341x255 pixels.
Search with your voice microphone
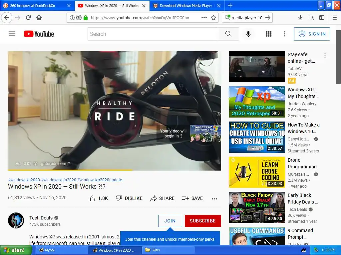pos(248,34)
